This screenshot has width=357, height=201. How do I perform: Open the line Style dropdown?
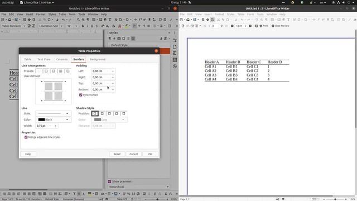[54, 113]
